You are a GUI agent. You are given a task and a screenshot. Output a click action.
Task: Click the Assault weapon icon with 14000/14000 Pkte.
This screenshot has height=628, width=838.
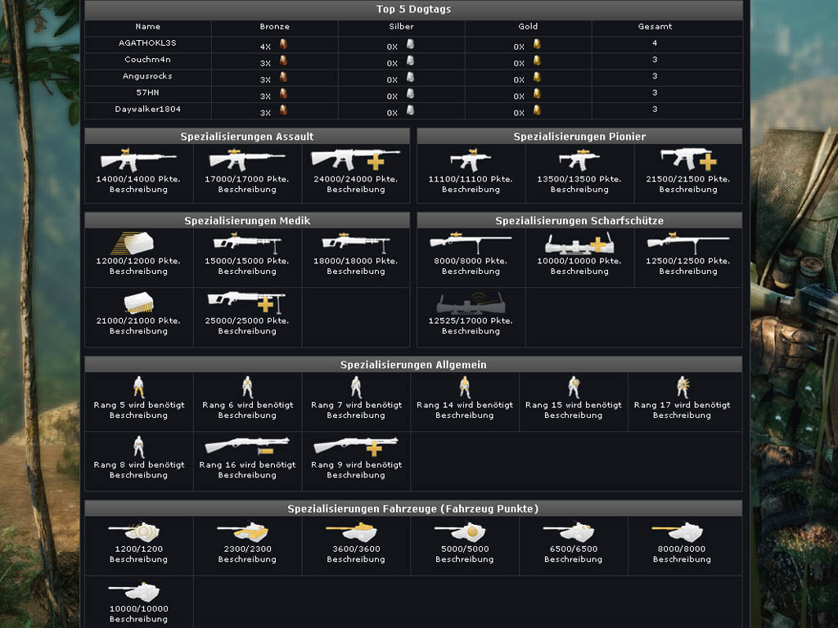click(138, 159)
